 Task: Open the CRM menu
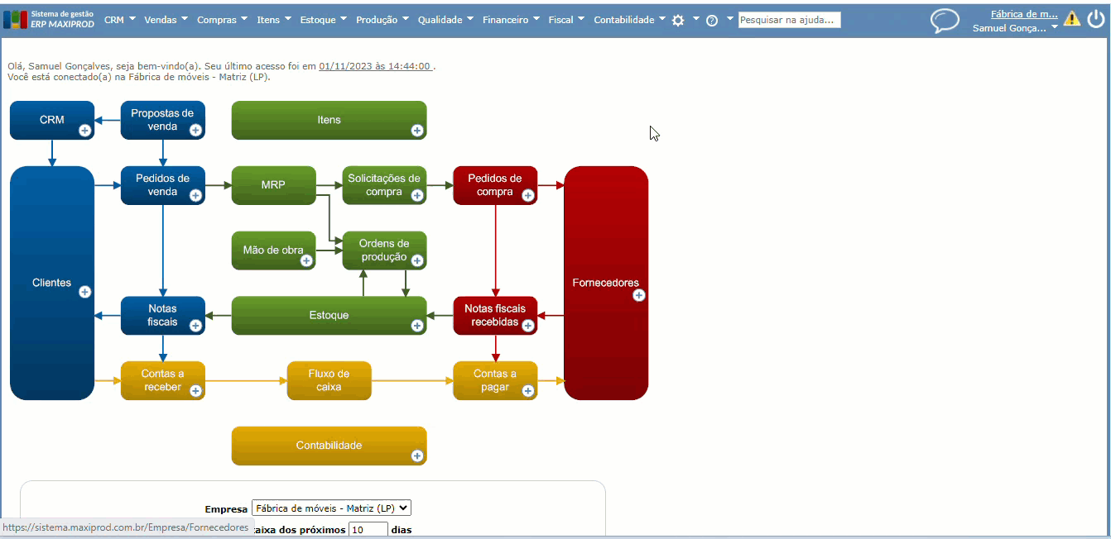click(120, 20)
